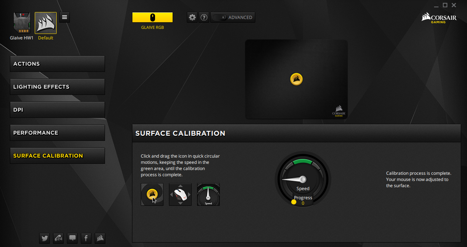The width and height of the screenshot is (467, 247).
Task: Click the Corsair sails icon in bottom bar
Action: tap(100, 238)
